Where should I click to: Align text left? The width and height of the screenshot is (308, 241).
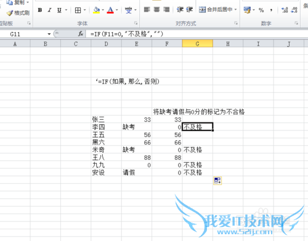pos(147,10)
